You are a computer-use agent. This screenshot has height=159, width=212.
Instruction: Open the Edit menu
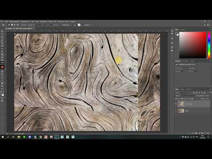pyautogui.click(x=15, y=22)
